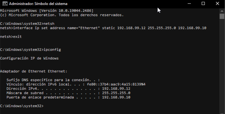Click the typed "ipconfig" command

click(x=52, y=50)
